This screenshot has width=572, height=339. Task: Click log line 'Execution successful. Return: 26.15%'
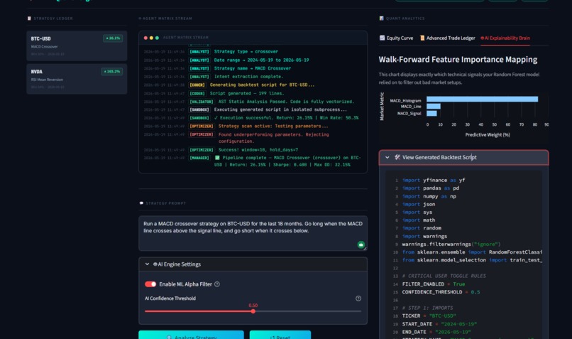pos(286,118)
